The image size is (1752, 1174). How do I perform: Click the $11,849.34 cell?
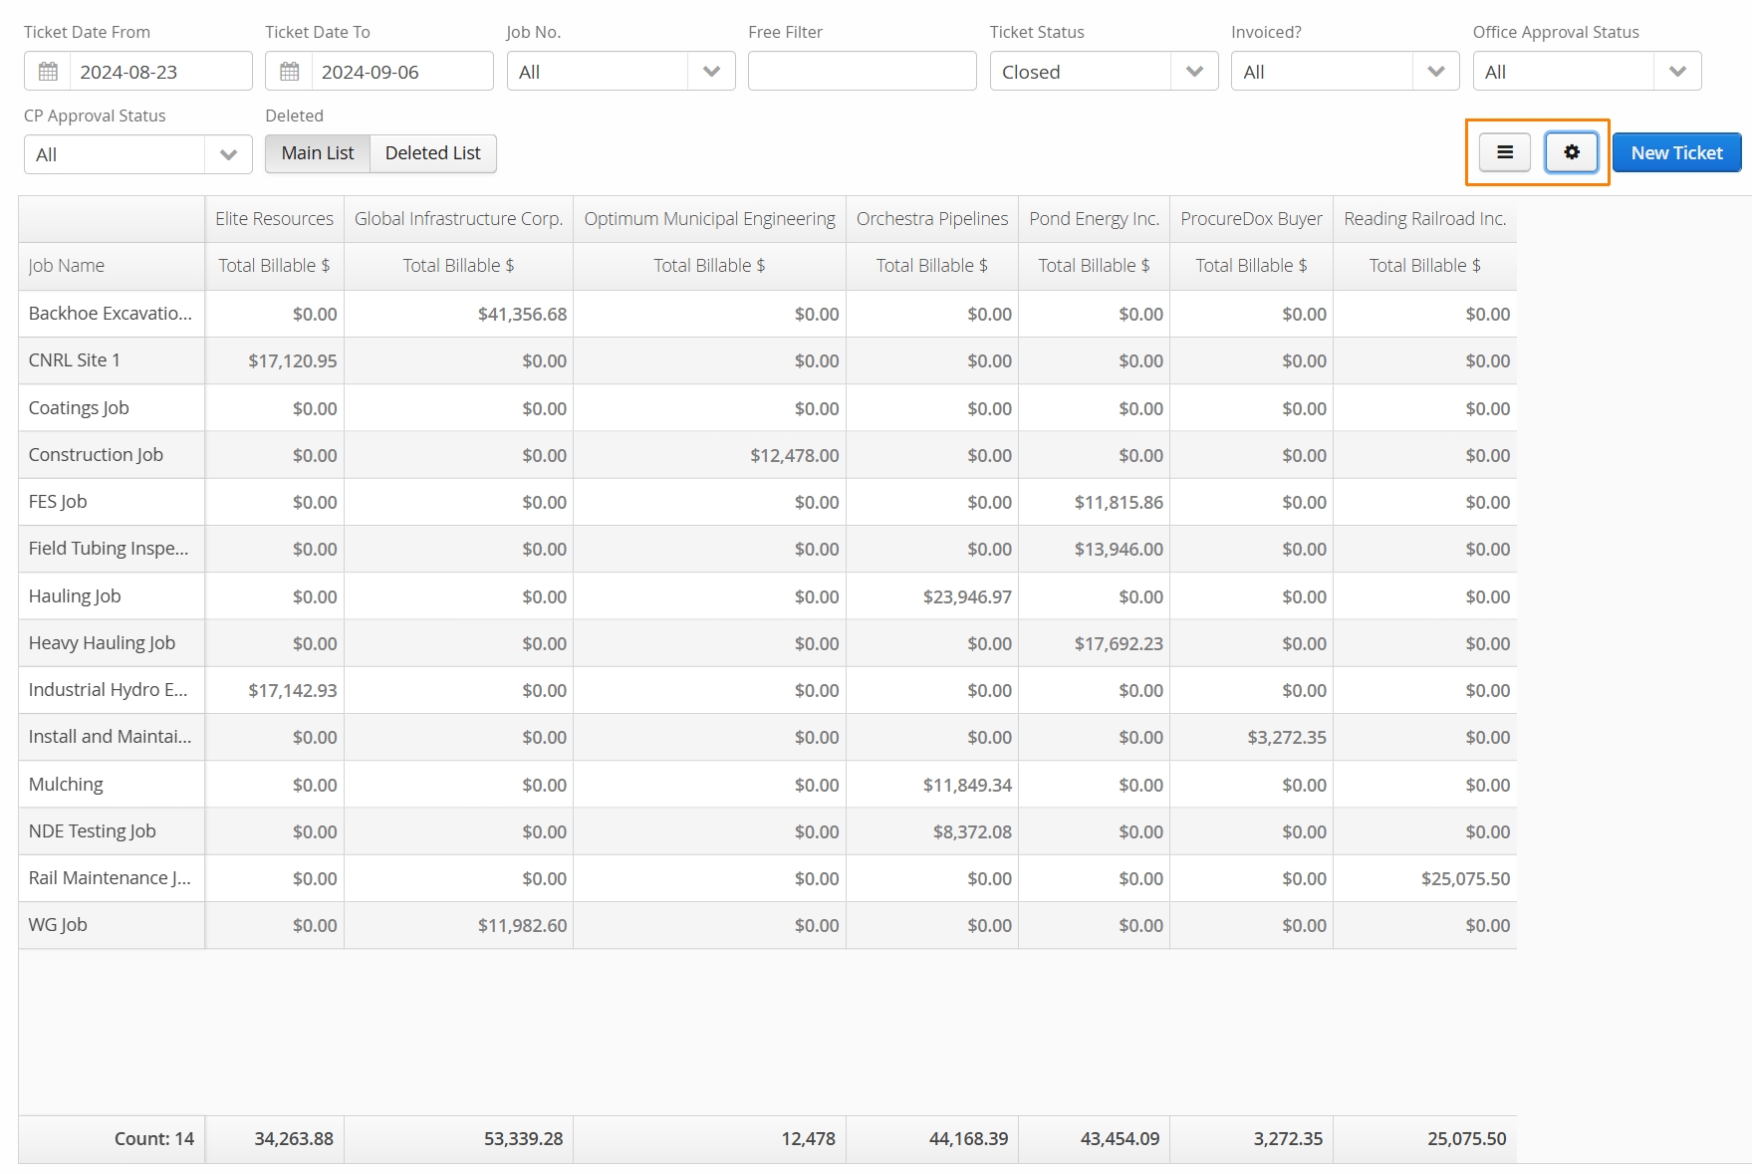932,785
